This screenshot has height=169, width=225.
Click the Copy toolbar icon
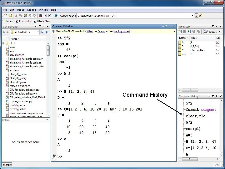21,16
